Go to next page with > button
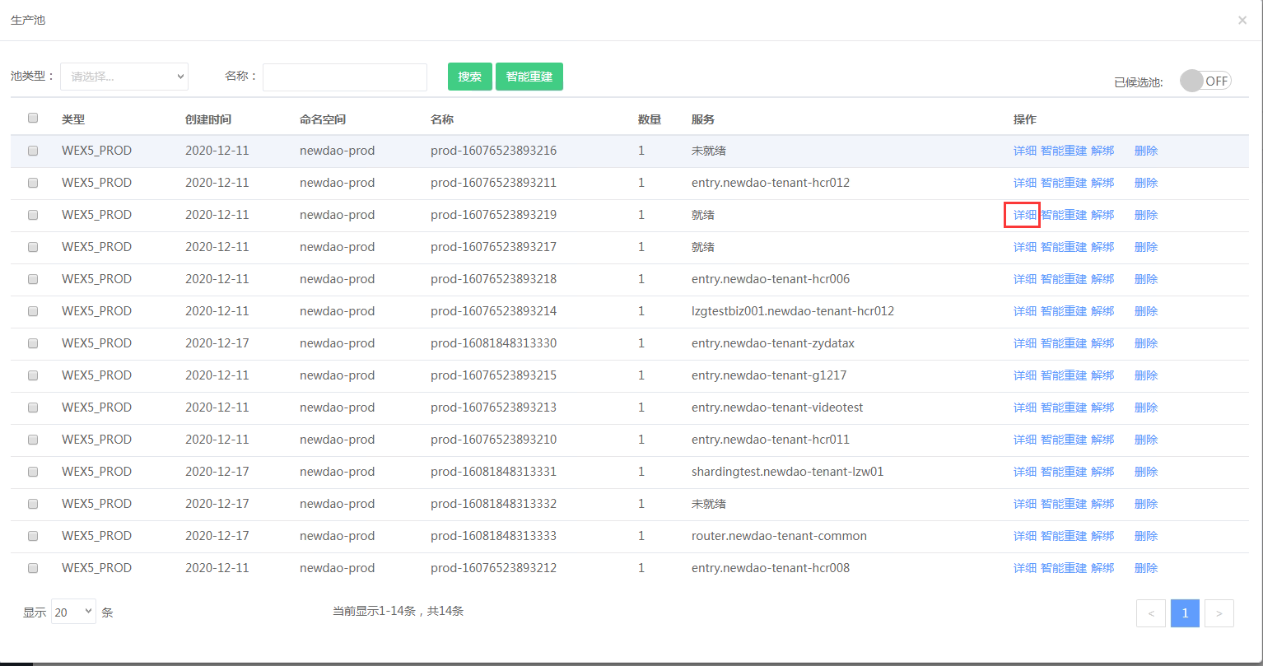The height and width of the screenshot is (666, 1263). 1219,613
